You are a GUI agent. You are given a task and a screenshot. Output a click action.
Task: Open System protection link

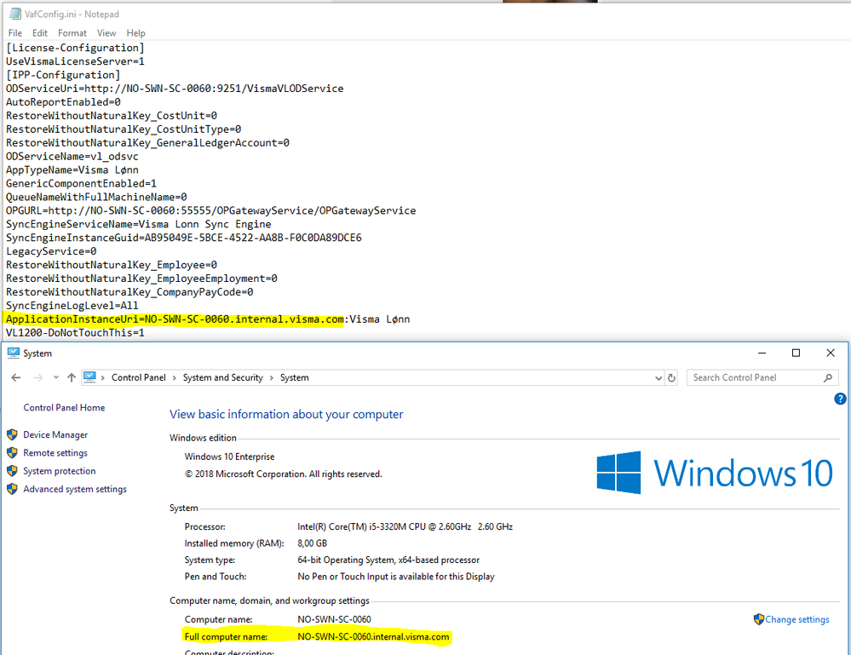tap(59, 471)
